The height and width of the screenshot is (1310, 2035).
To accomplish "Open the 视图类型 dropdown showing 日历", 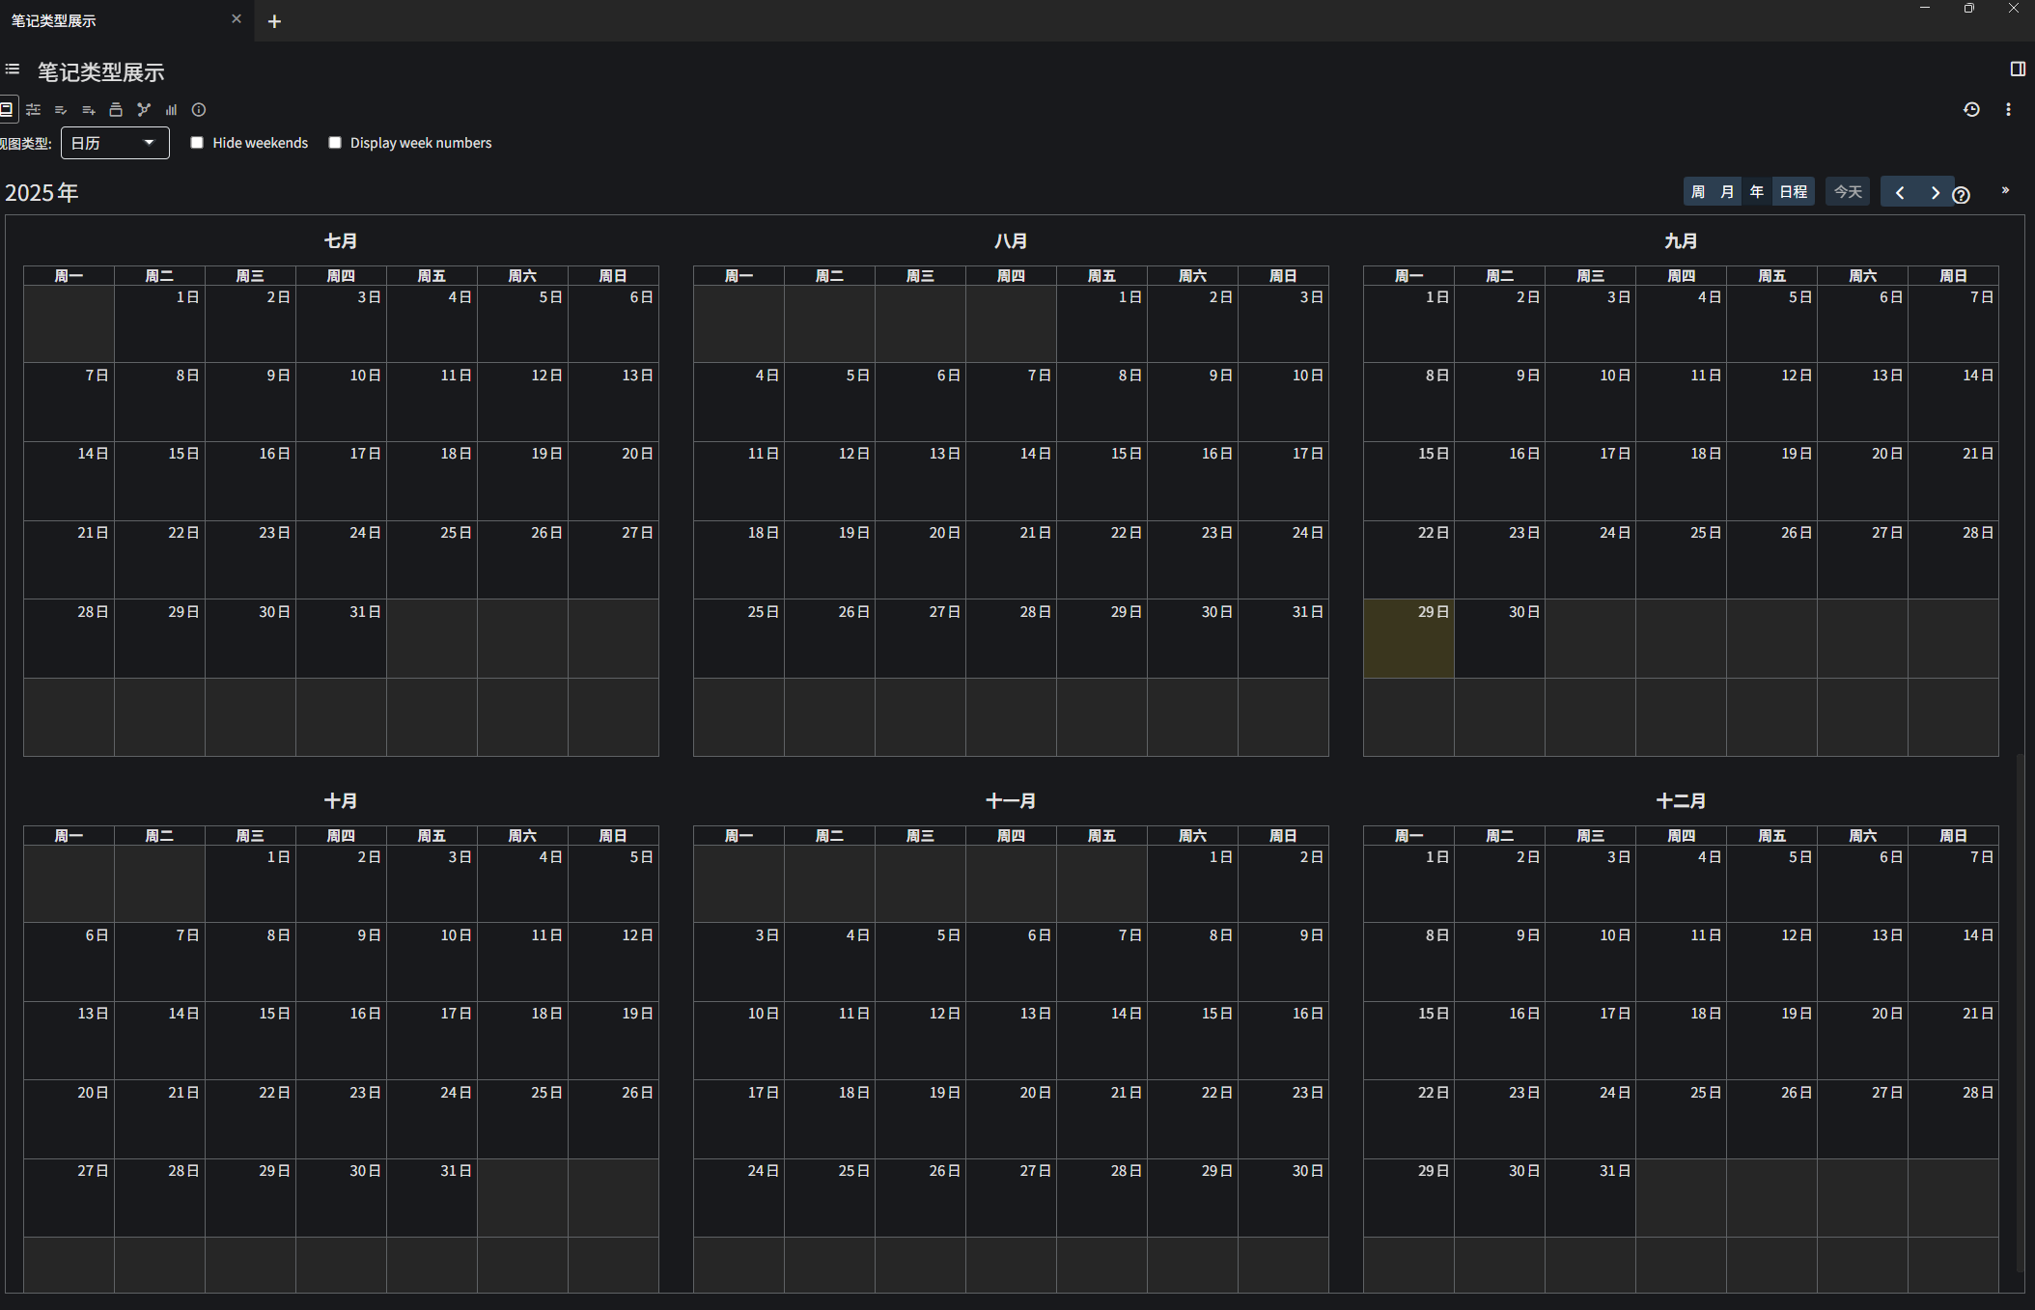I will [115, 143].
